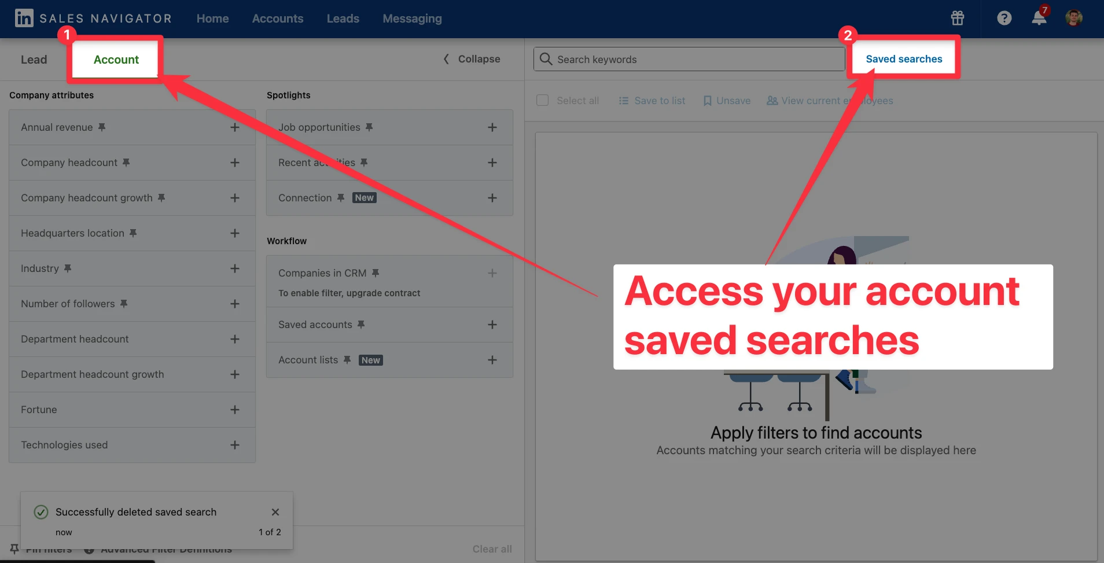Click the Pin filters pushpin icon
Viewport: 1104px width, 563px height.
click(x=14, y=549)
